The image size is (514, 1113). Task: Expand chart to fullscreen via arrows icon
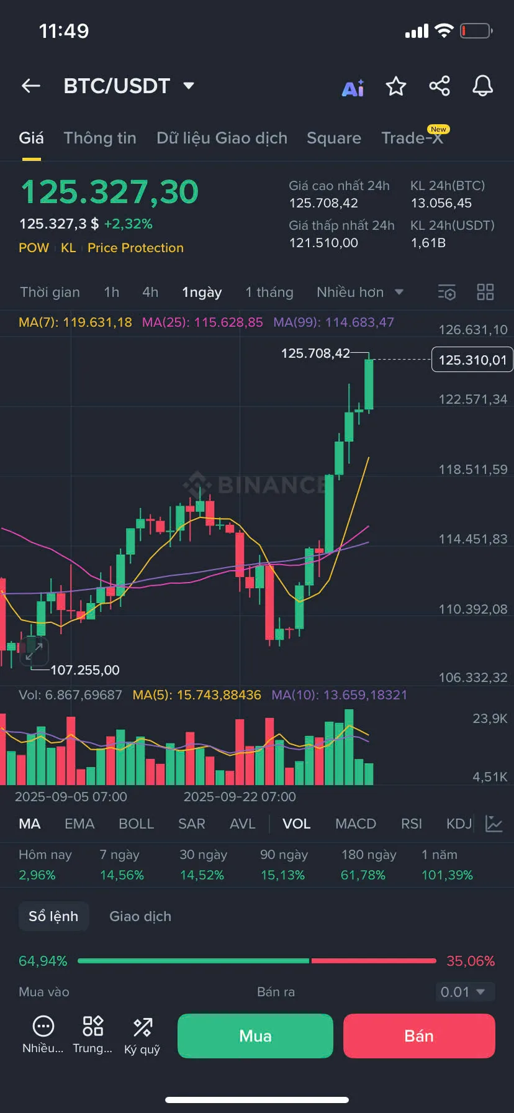point(34,651)
